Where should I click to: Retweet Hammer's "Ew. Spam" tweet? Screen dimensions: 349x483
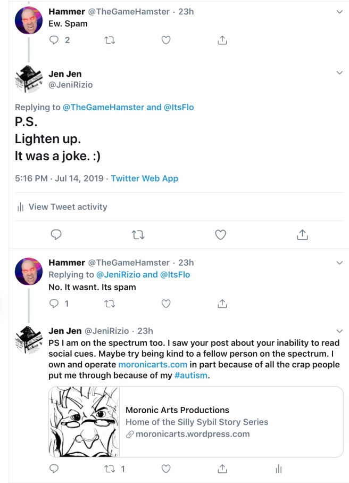click(110, 40)
